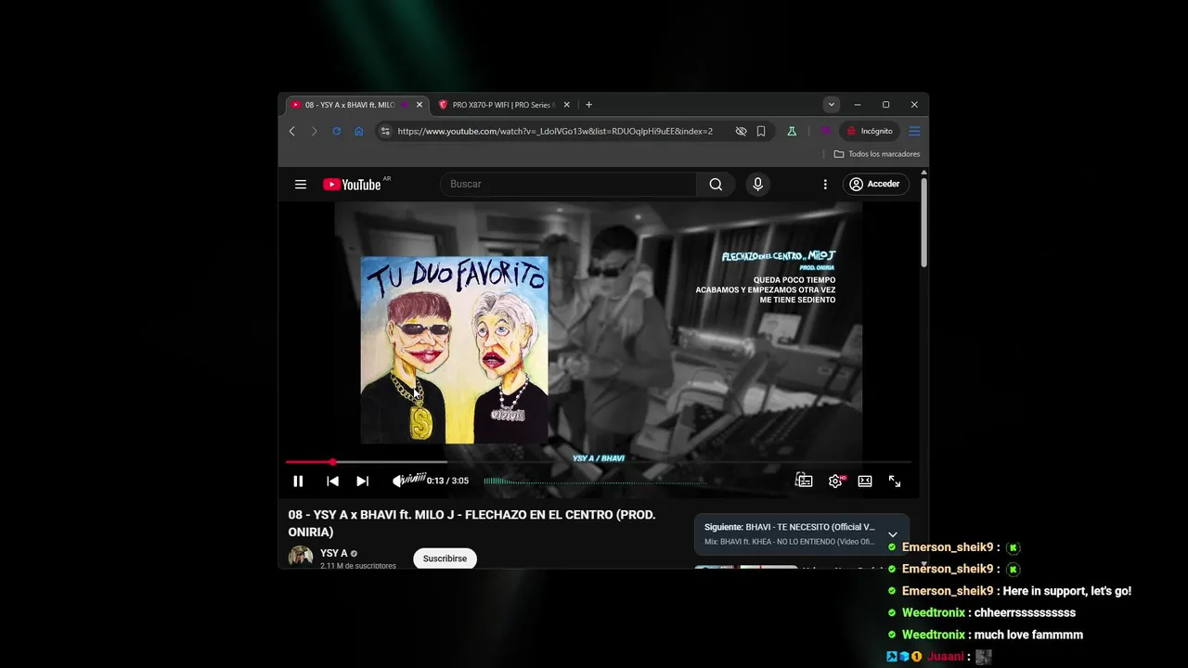
Task: Mute the video volume speaker icon
Action: click(398, 481)
